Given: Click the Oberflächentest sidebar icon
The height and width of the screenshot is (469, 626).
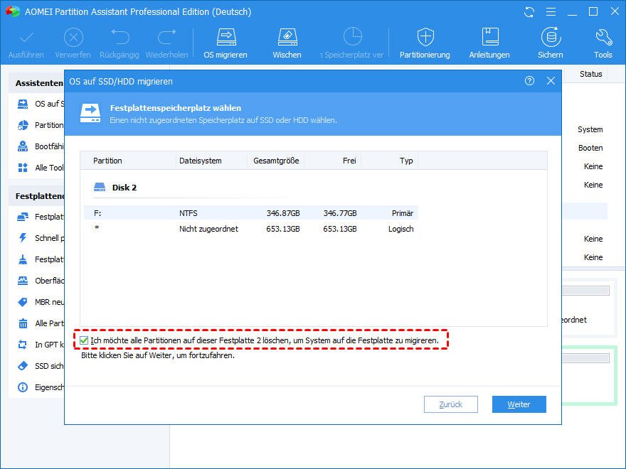Looking at the screenshot, I should (23, 281).
